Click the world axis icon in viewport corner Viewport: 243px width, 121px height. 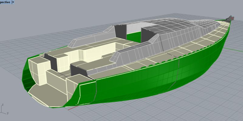(4, 109)
